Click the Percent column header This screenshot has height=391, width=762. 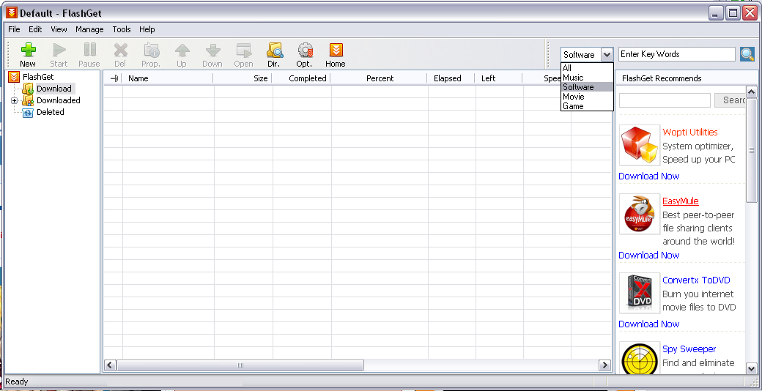coord(379,78)
